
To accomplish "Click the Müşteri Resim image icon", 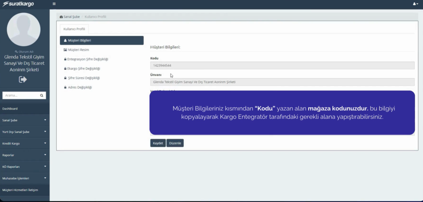I will (x=65, y=50).
